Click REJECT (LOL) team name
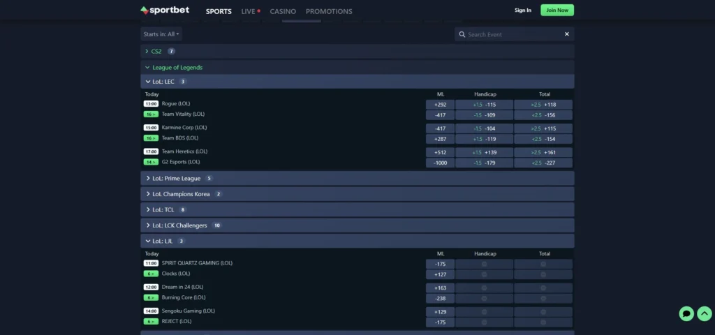Viewport: 715px width, 335px height. [177, 321]
